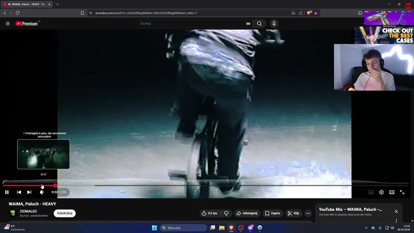Enter fullscreen mode
Screen dimensions: 414x233
pos(402,192)
